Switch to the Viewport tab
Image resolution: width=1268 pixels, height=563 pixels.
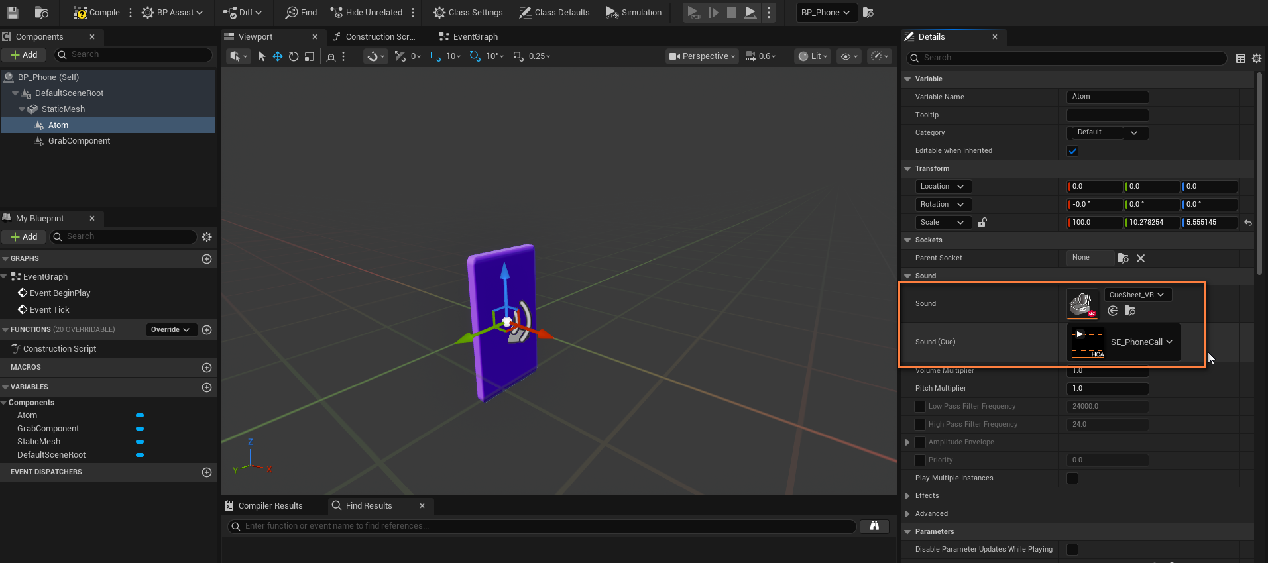[255, 36]
